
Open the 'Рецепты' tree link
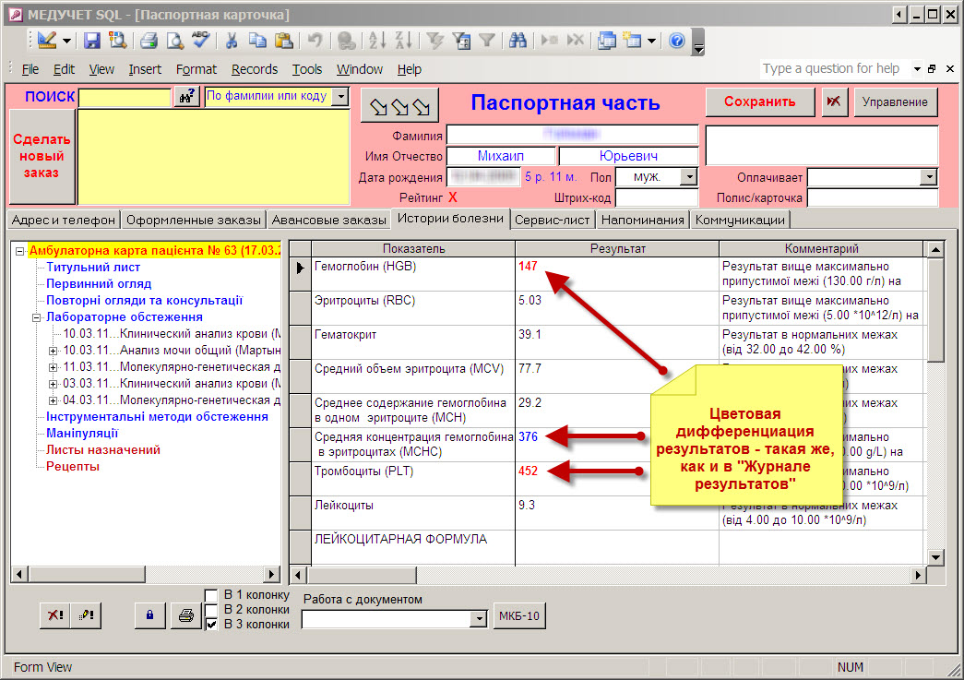point(73,467)
